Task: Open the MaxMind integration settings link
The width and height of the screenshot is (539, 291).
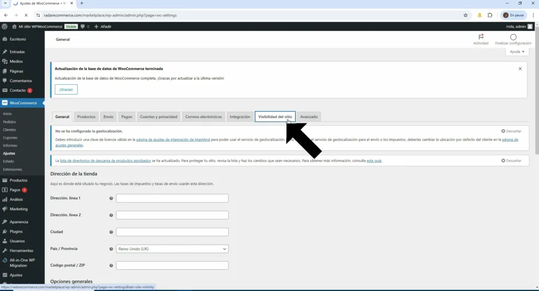Action: click(x=173, y=140)
